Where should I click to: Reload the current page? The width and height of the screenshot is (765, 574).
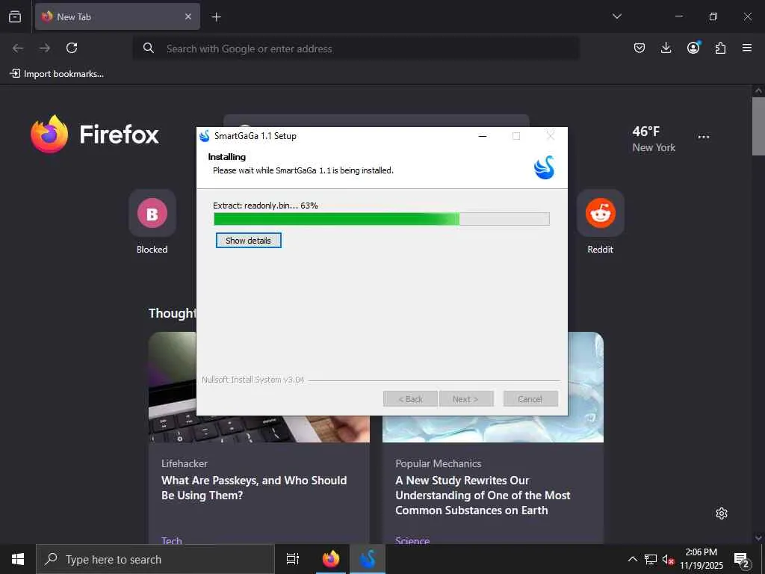point(72,48)
